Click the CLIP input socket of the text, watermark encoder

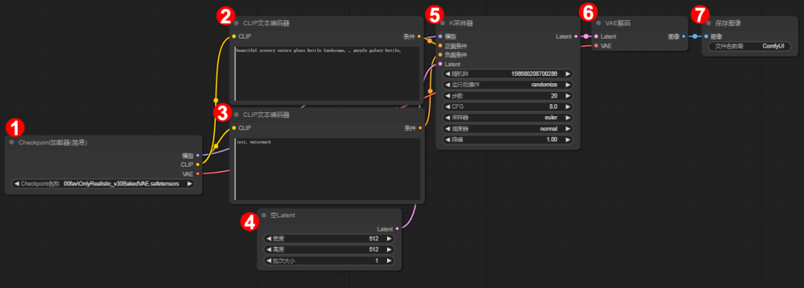(x=234, y=127)
